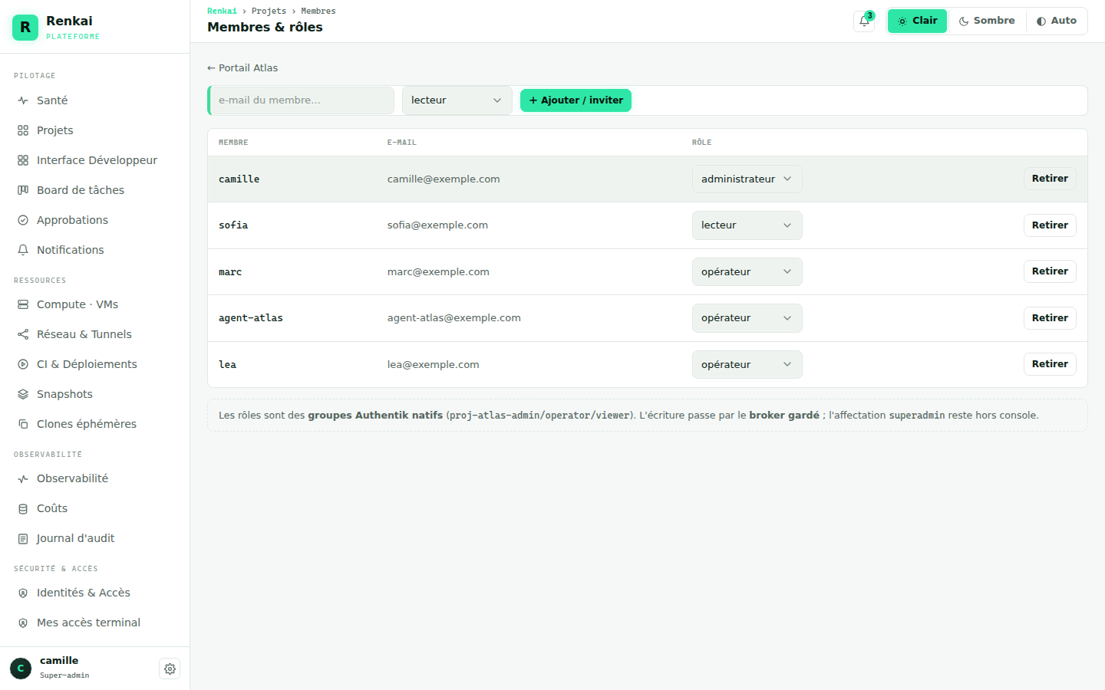
Task: Click the Journal d'audit icon
Action: (23, 538)
